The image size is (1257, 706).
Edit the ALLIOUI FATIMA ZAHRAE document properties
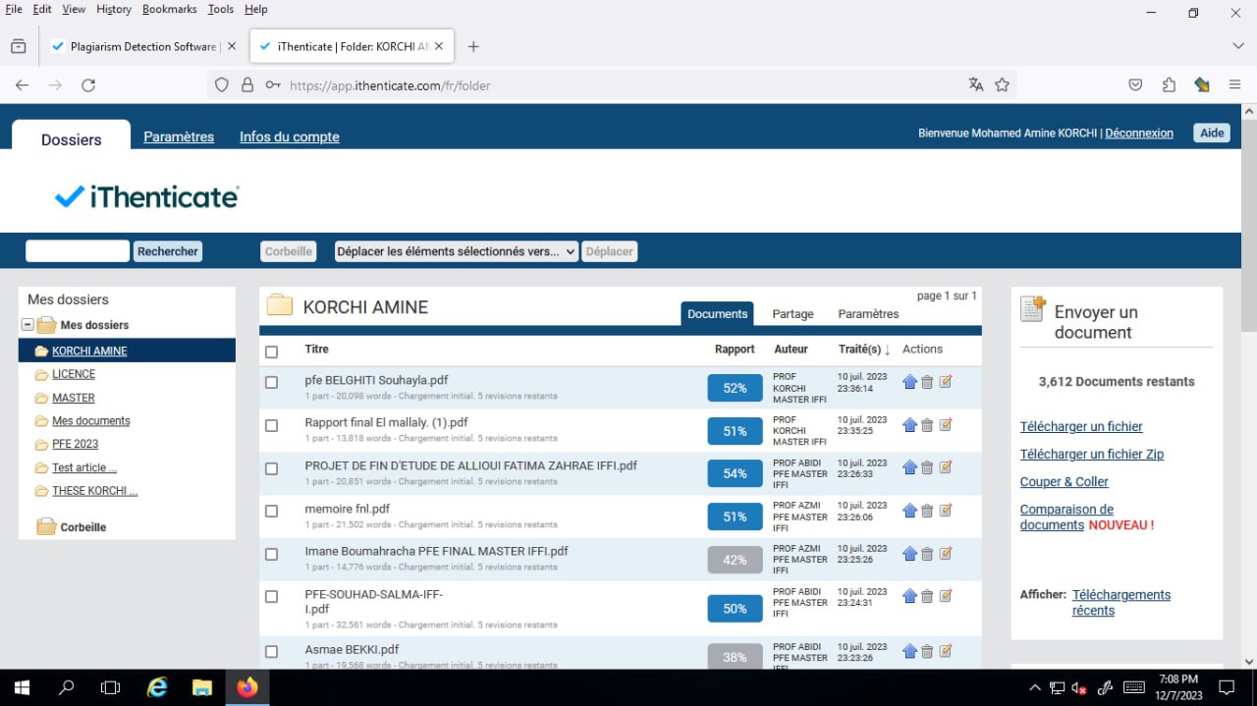tap(946, 467)
